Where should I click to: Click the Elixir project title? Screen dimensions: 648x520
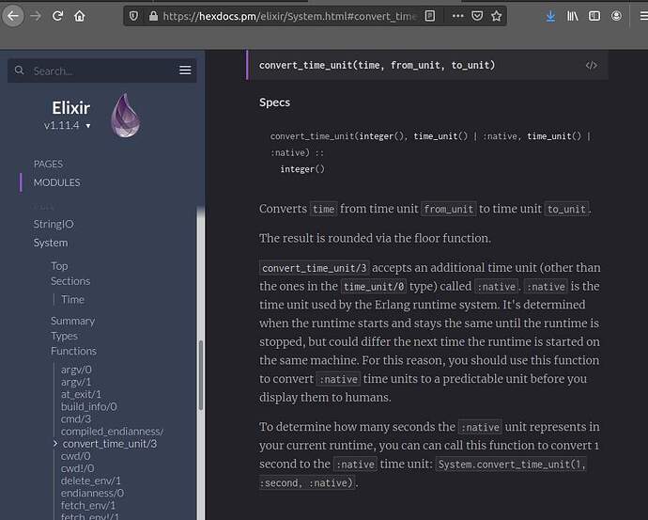70,108
